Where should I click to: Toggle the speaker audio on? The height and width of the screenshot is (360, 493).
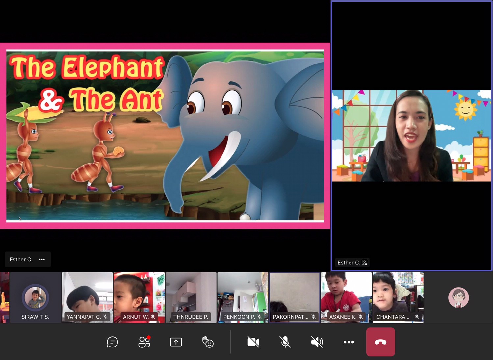317,342
